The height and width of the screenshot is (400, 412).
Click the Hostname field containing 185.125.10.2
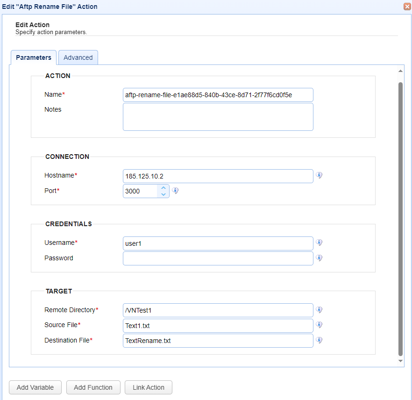point(218,176)
